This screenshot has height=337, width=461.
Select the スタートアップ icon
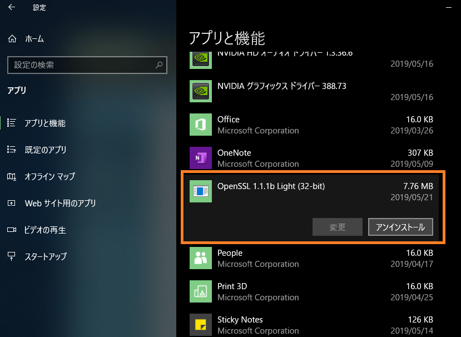coord(12,256)
